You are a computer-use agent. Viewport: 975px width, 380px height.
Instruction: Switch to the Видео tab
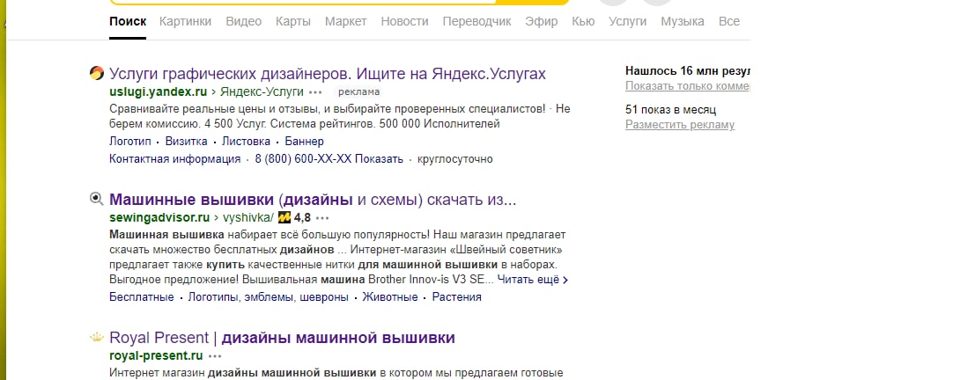point(244,22)
